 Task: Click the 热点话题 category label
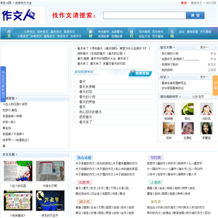(84, 157)
